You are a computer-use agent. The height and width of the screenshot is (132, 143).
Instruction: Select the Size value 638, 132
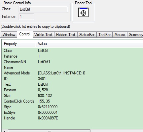[45, 96]
